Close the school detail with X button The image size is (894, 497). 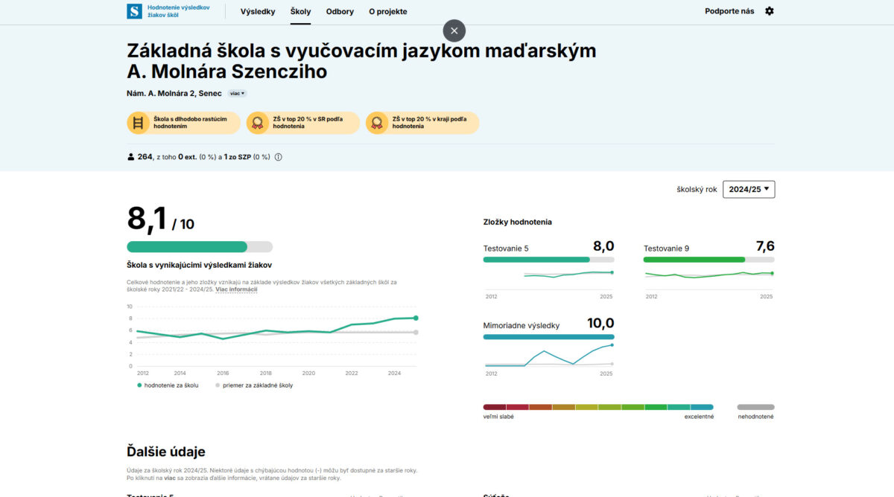pyautogui.click(x=454, y=31)
